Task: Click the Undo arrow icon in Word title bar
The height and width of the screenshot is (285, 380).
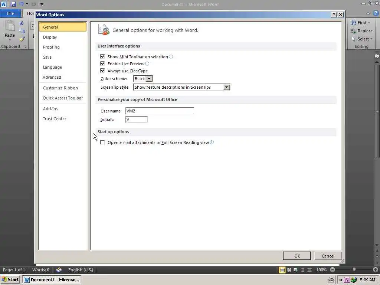Action: [21, 4]
